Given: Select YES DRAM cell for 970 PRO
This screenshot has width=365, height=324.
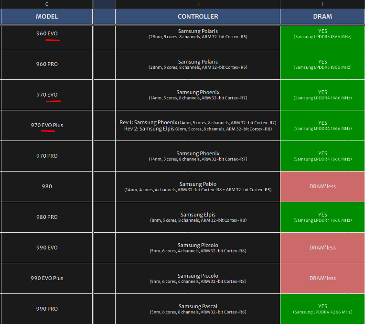Looking at the screenshot, I should [322, 156].
